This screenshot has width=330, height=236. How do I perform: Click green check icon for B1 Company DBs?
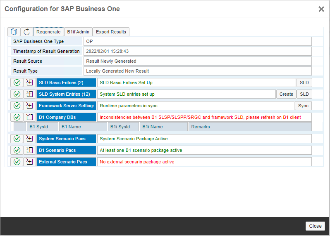17,117
